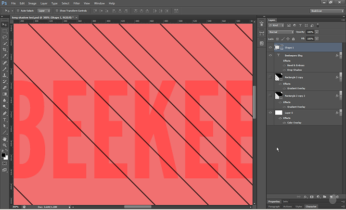Select the Pen tool

(5, 113)
